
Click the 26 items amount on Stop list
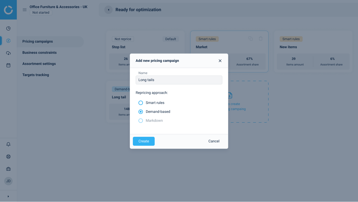(126, 59)
